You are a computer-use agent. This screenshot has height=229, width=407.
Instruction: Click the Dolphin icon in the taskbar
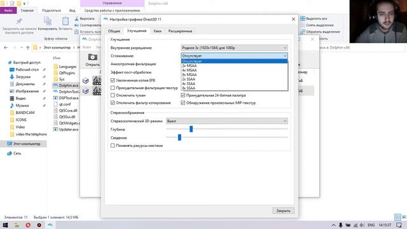pos(50,225)
